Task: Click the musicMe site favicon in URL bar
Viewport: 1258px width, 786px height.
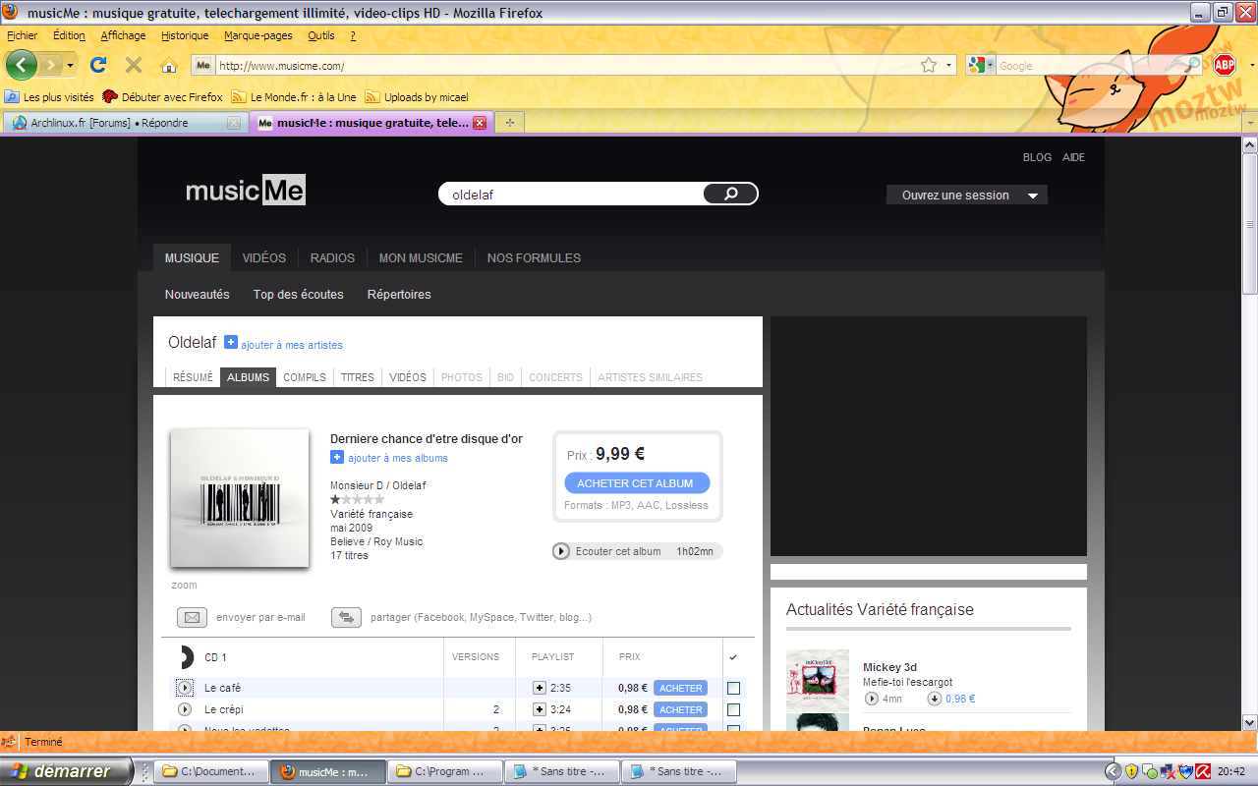Action: click(203, 65)
